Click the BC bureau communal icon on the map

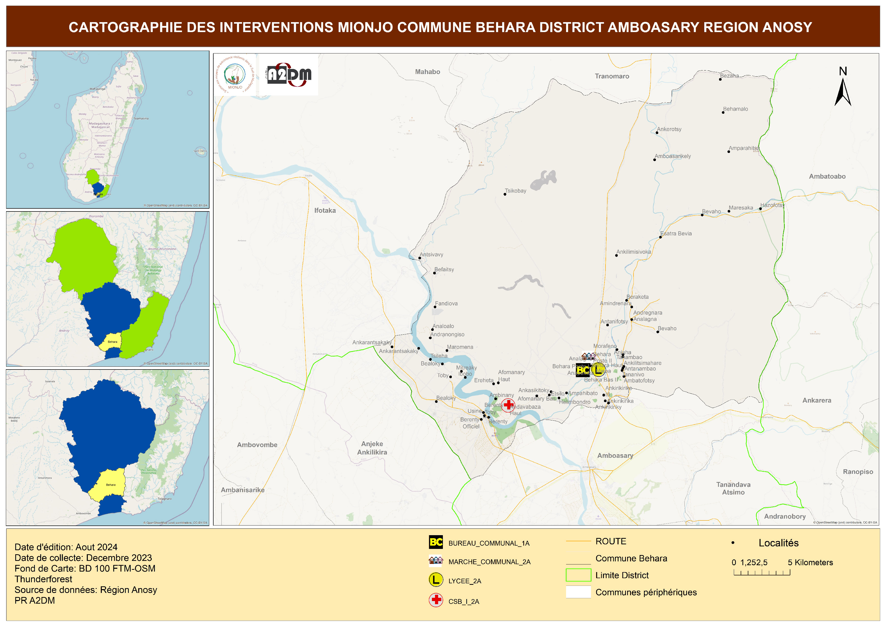(x=583, y=370)
